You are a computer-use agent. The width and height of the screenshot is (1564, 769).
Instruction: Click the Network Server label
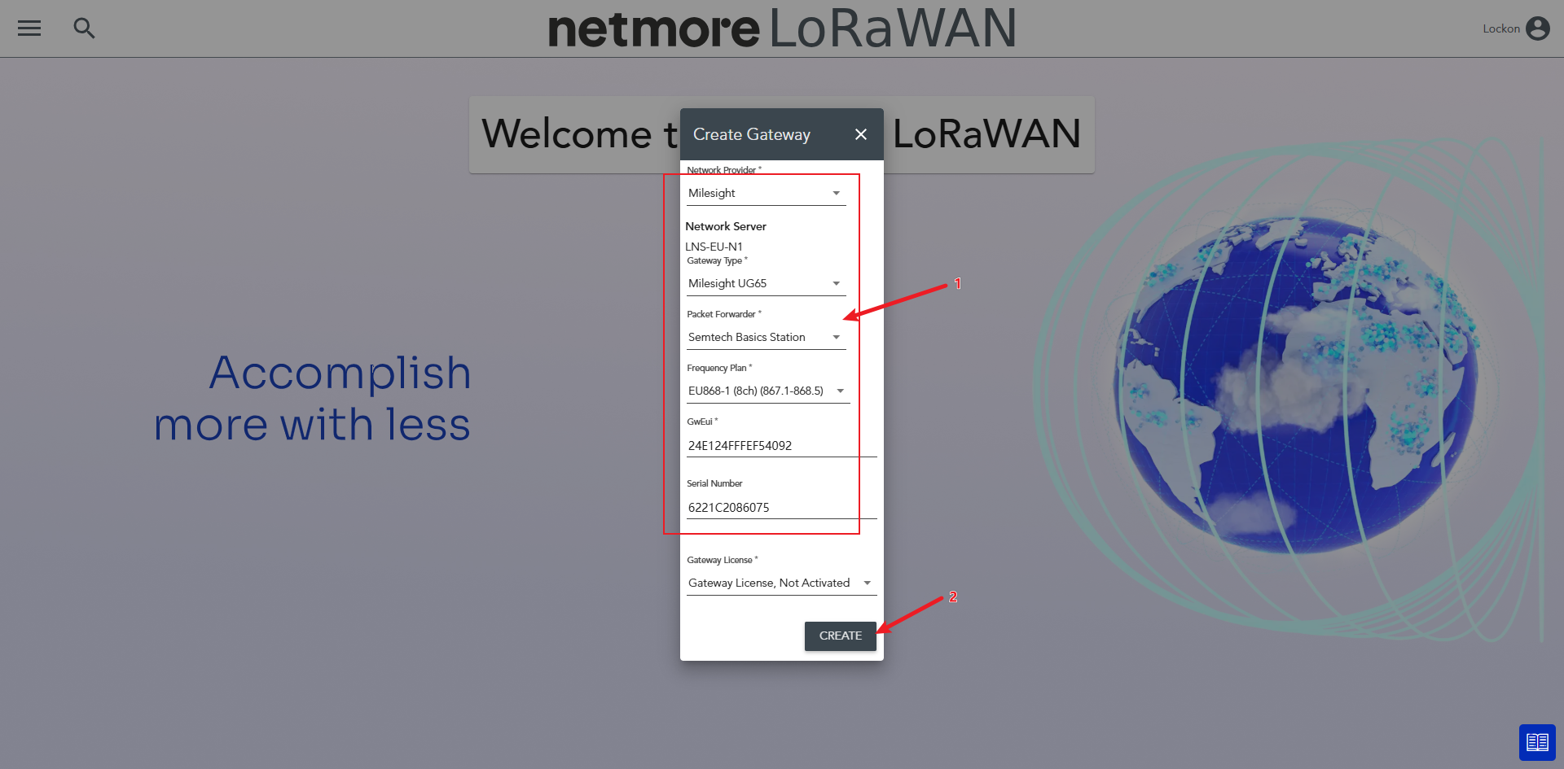[726, 226]
